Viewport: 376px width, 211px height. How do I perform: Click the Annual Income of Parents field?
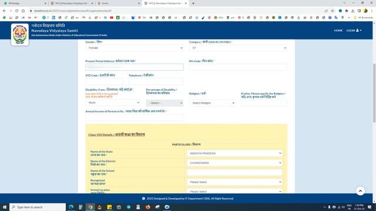135,117
